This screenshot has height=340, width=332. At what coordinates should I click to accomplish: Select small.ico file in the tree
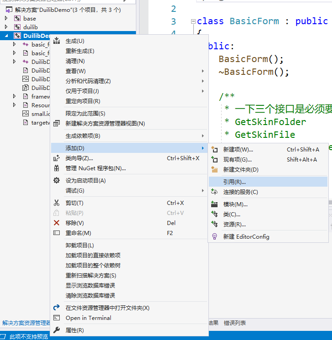click(x=40, y=114)
